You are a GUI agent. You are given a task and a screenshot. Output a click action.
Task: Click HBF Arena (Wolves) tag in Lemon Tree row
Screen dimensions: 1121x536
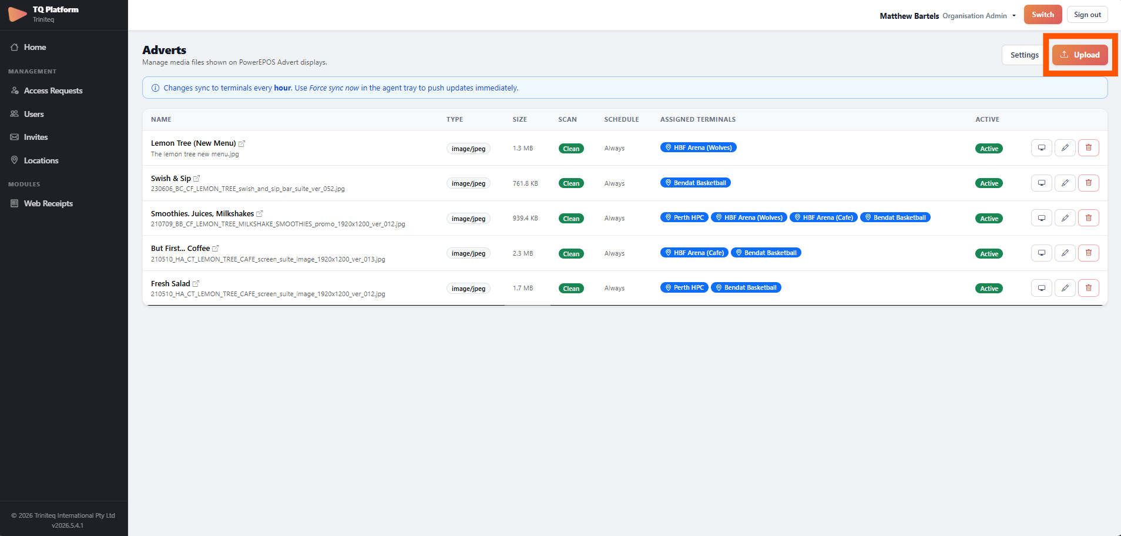(699, 148)
